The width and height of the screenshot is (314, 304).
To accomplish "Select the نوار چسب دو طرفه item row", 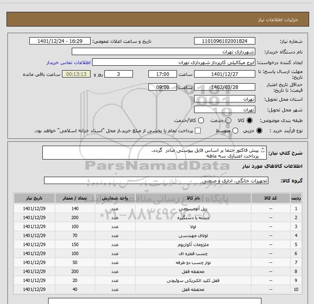I will [x=157, y=262].
